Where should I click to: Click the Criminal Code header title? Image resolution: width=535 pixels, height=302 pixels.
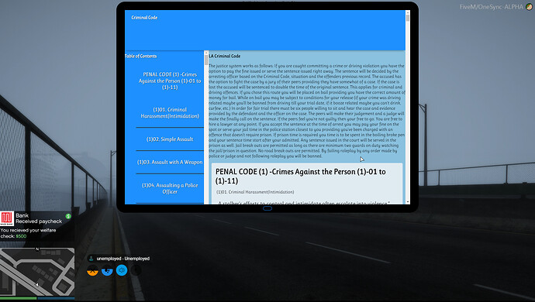tap(144, 17)
